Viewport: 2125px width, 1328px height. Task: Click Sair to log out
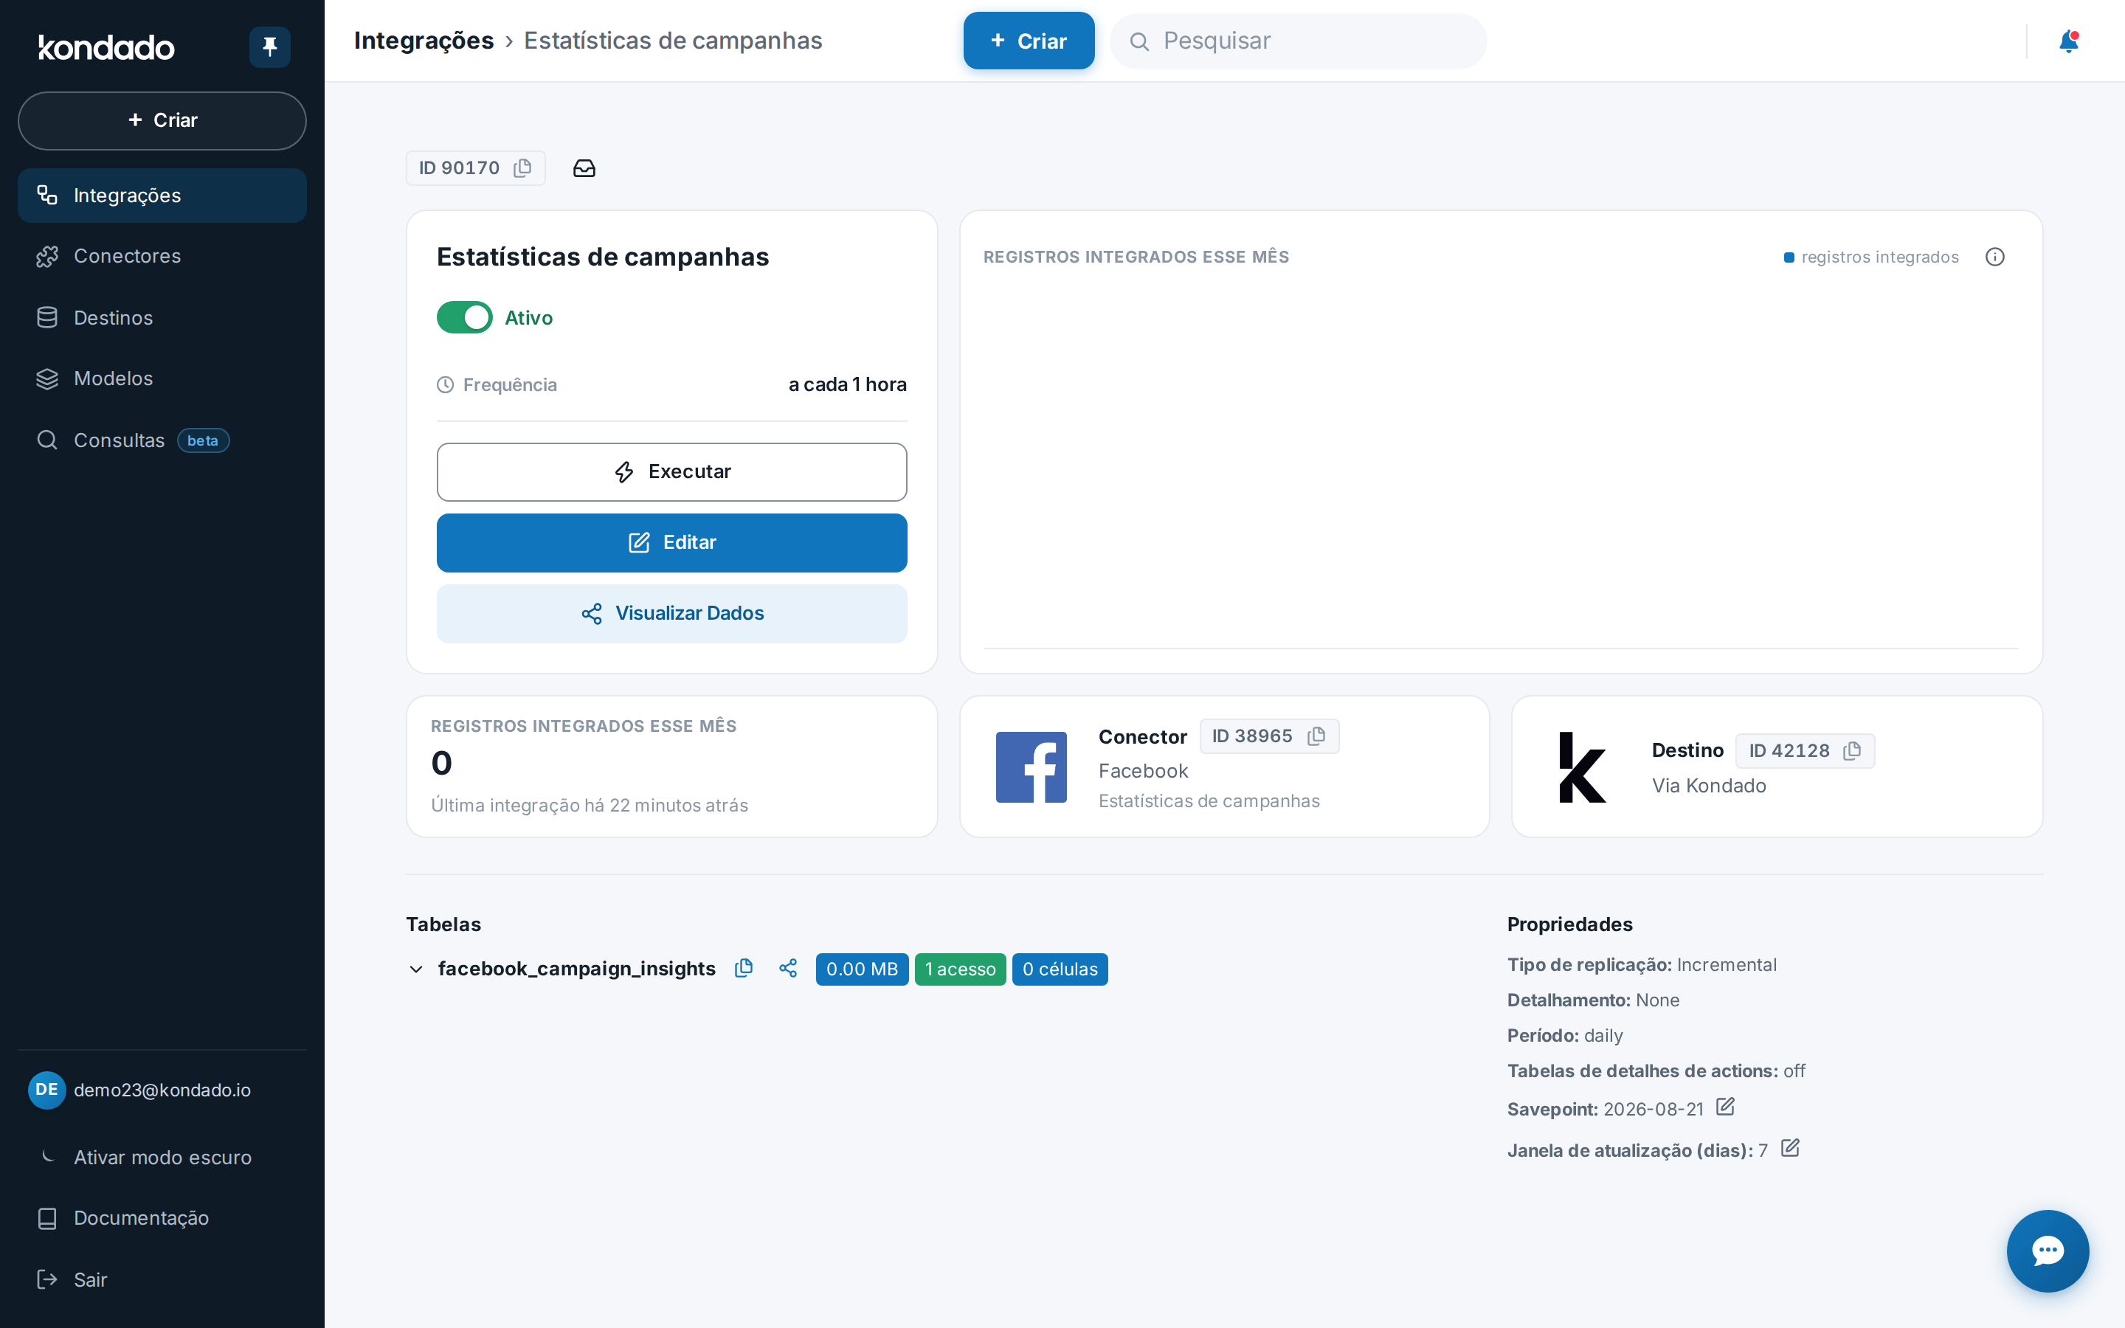[162, 1280]
